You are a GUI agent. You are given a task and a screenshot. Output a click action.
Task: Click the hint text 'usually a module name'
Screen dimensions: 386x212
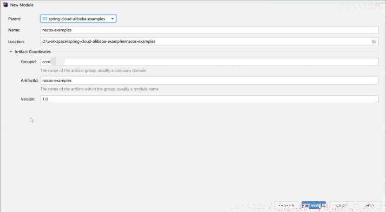(x=137, y=89)
